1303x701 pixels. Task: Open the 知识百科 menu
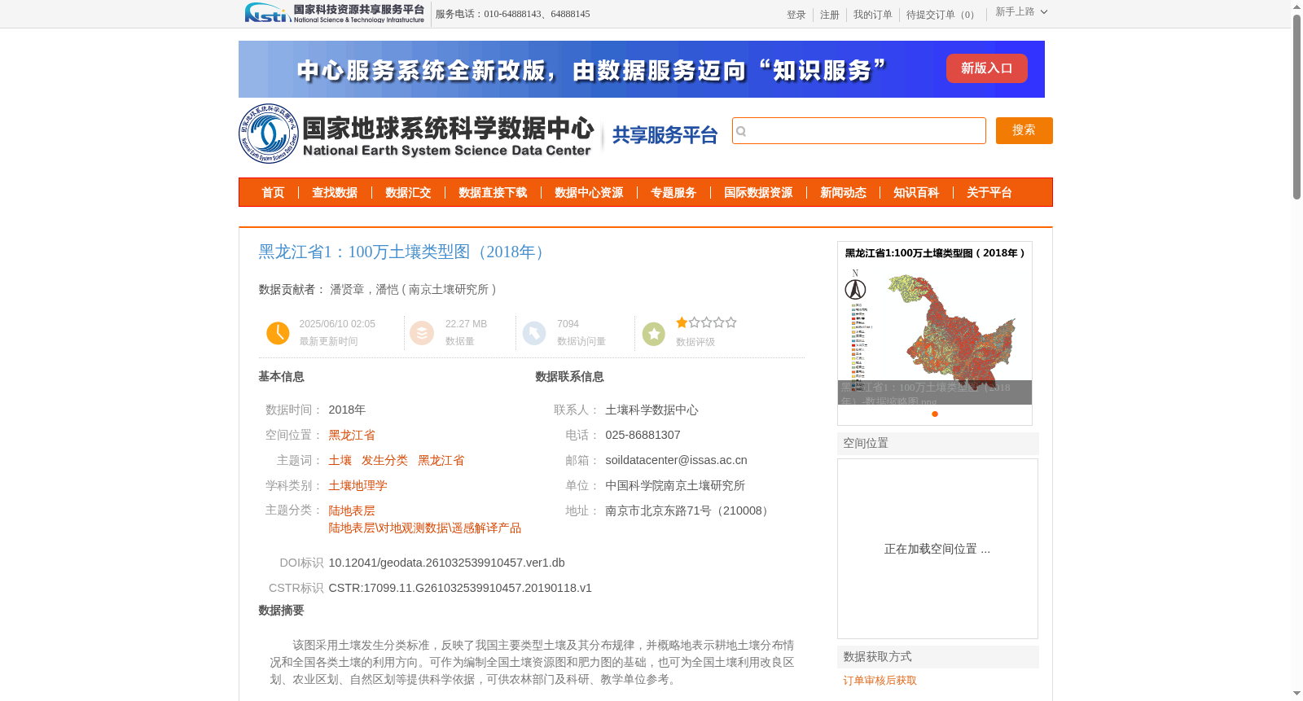coord(916,193)
